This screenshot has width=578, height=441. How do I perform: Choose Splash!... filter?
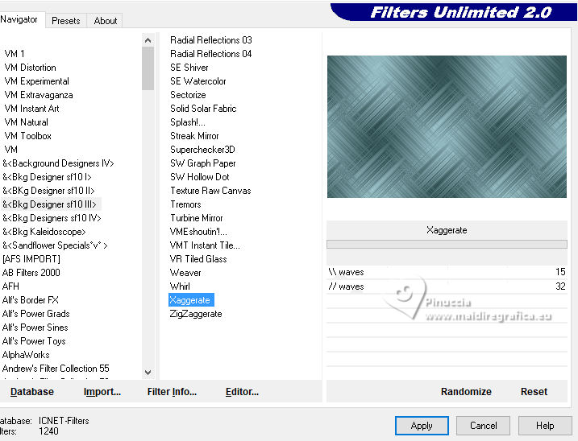click(188, 122)
